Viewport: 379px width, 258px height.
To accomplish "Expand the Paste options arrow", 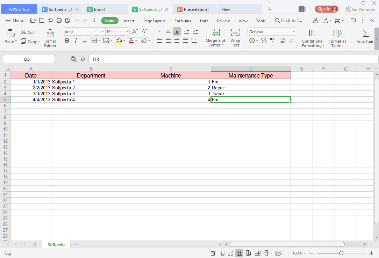I will (x=16, y=41).
